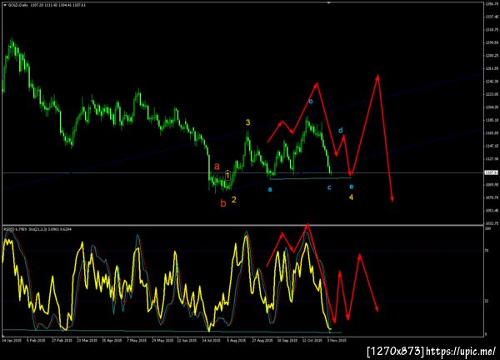Click the '23 Mar 2015' date label
Image resolution: width=500 pixels, height=360 pixels.
click(x=87, y=341)
